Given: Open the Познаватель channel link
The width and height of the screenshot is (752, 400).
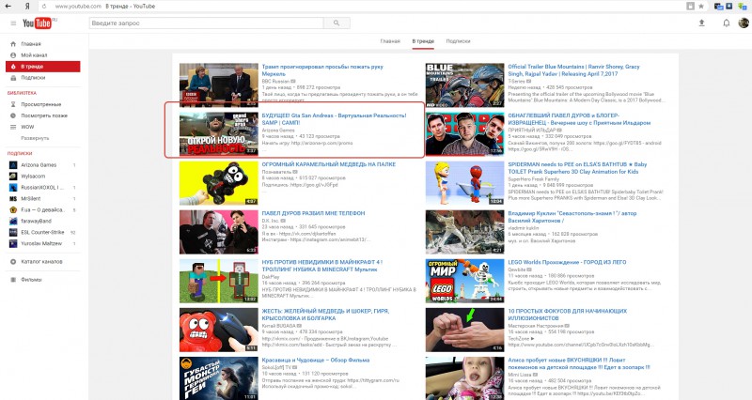Looking at the screenshot, I should 276,171.
